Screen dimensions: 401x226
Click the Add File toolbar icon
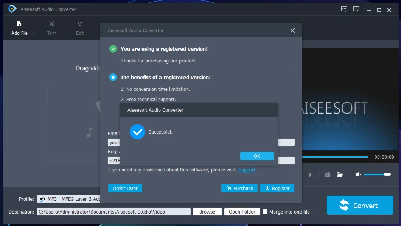pyautogui.click(x=19, y=24)
